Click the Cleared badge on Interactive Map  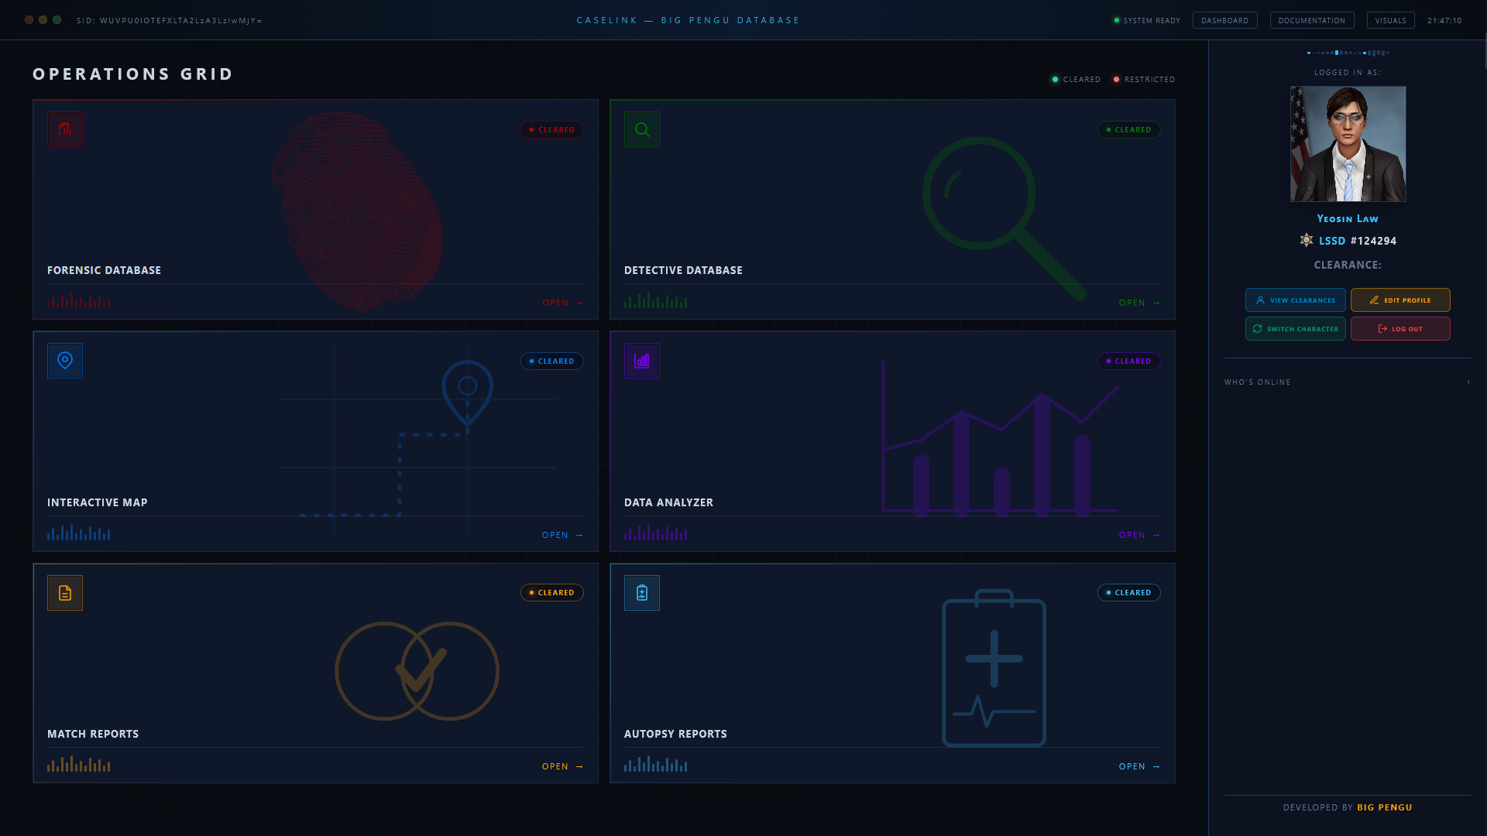click(x=552, y=361)
